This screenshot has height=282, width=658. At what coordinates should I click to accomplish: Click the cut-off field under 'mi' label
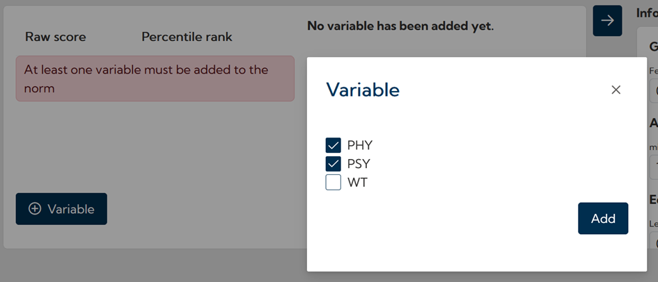point(654,167)
